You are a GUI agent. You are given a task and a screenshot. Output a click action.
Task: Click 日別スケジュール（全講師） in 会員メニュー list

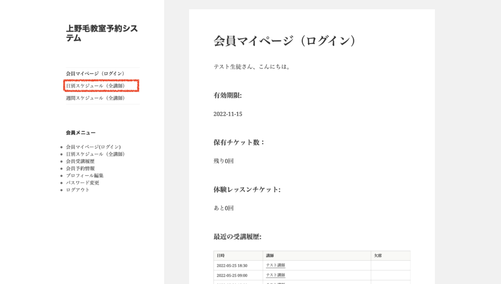[x=95, y=154]
